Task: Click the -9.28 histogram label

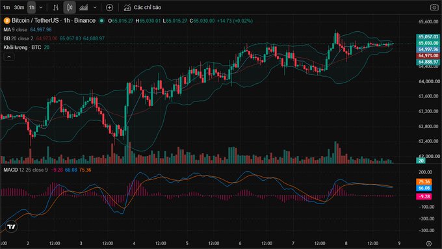Action: pyautogui.click(x=424, y=196)
